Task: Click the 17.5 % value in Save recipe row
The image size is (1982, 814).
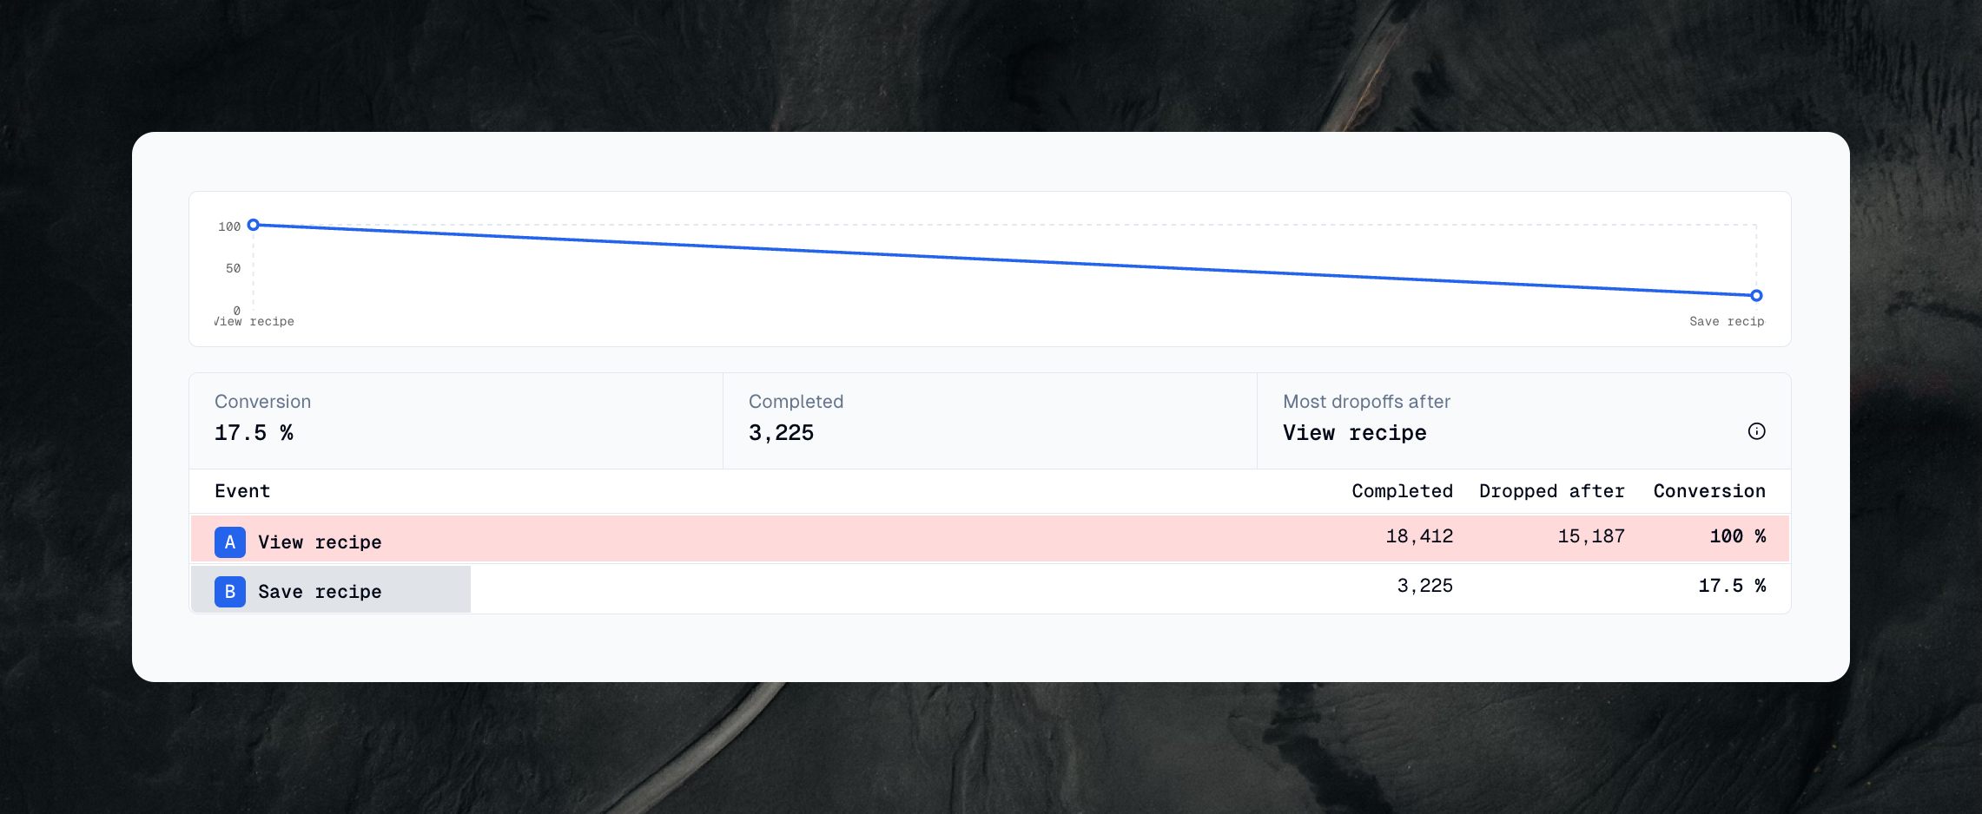Action: tap(1732, 586)
